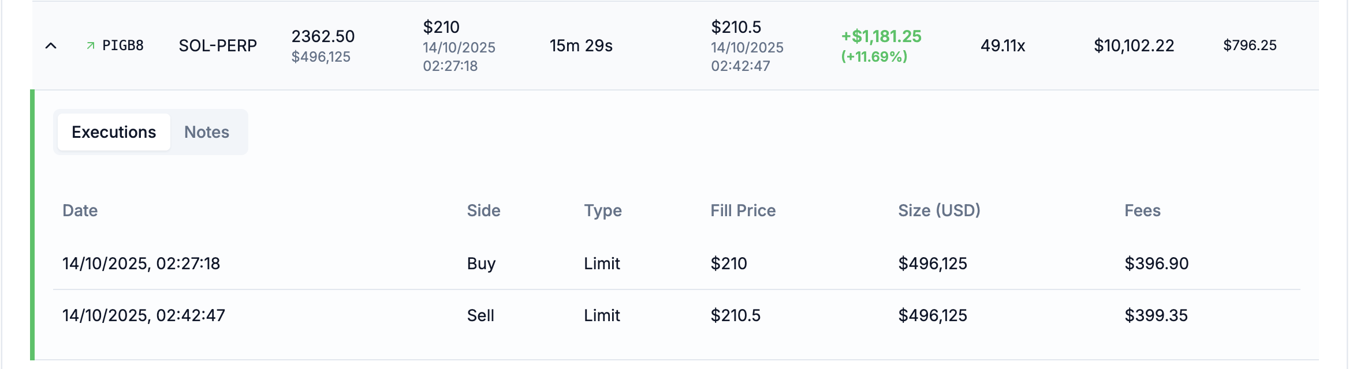The image size is (1349, 369).
Task: Click the +$1,181.25 profit value
Action: point(881,36)
